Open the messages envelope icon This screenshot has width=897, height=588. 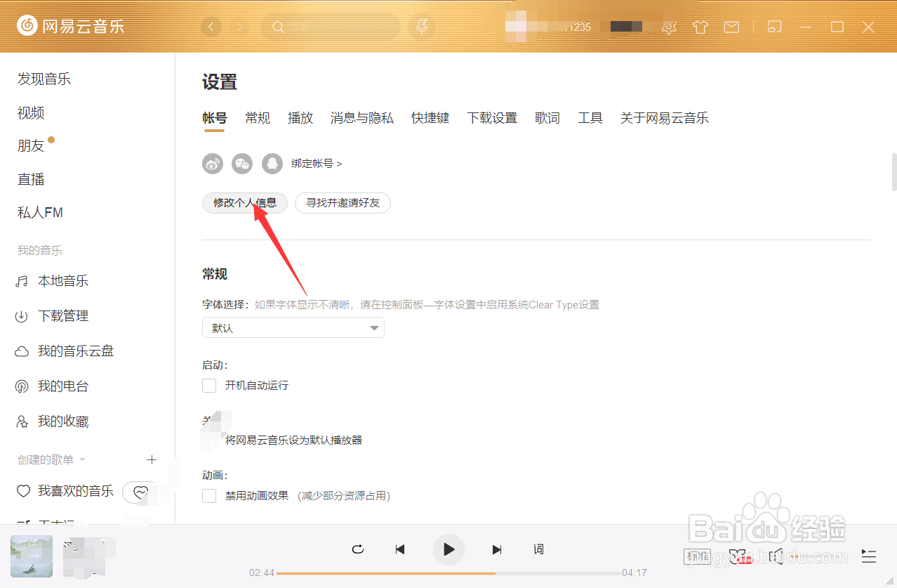point(731,27)
